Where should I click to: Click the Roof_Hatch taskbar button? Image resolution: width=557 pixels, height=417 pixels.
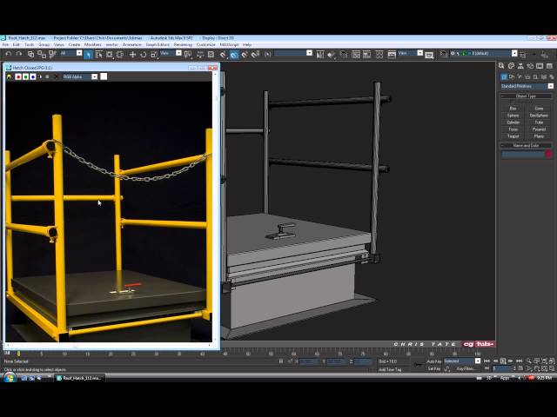click(x=80, y=378)
